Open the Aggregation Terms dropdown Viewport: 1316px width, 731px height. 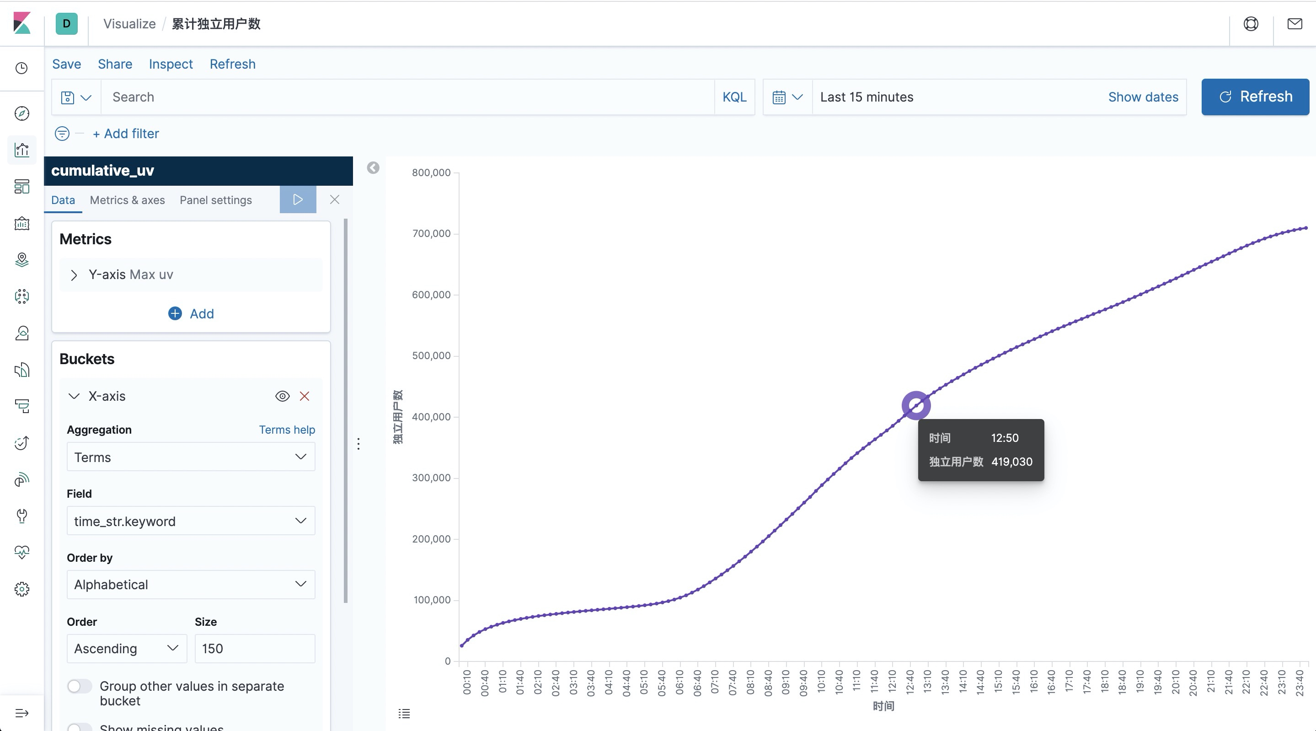(191, 457)
